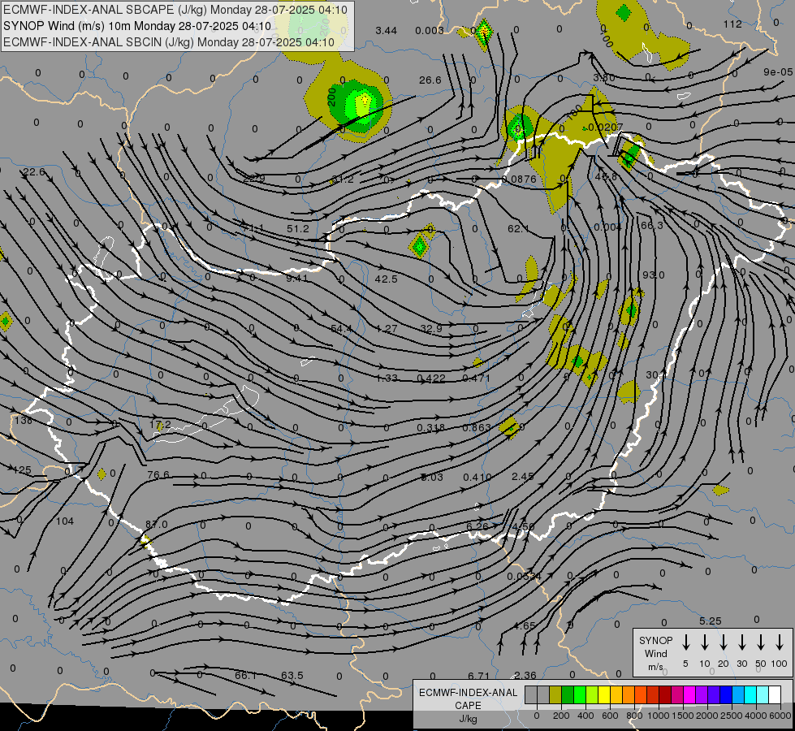This screenshot has height=731, width=795.
Task: Click the map value 6.71
Action: point(478,677)
